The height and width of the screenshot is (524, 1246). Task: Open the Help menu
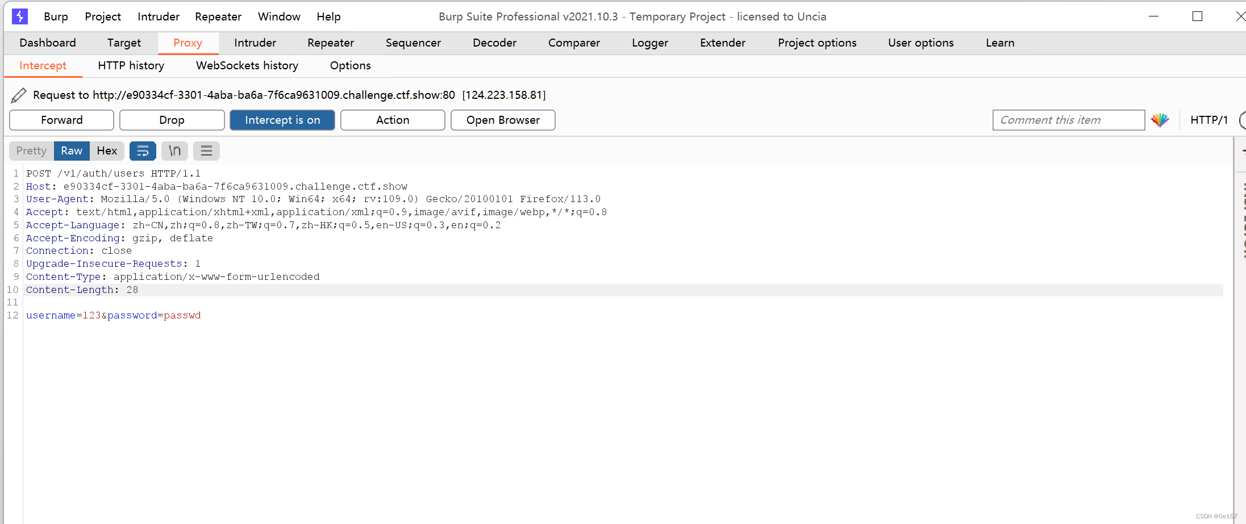pyautogui.click(x=328, y=16)
